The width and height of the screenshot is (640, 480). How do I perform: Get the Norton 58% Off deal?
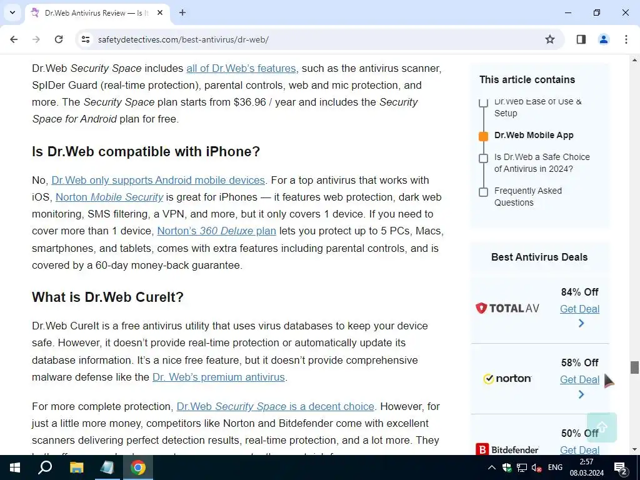click(579, 379)
